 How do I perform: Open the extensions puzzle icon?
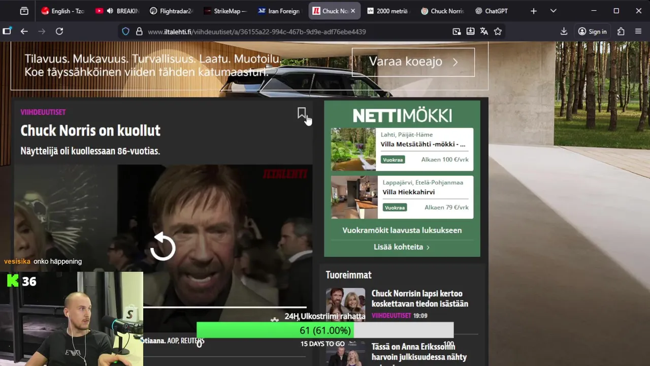click(621, 32)
